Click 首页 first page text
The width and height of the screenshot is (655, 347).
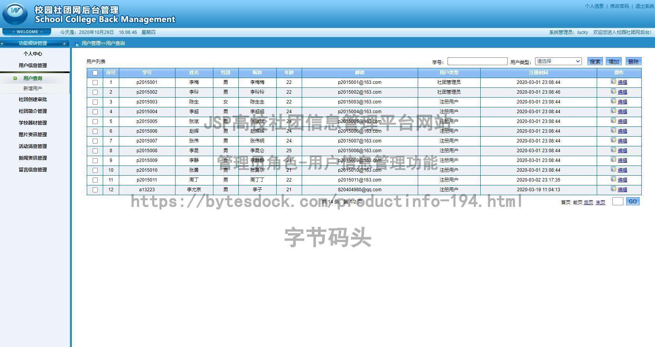(x=566, y=202)
